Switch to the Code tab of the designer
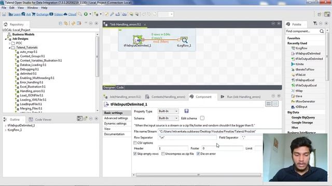Viewport: 332px width, 186px height. 120,87
